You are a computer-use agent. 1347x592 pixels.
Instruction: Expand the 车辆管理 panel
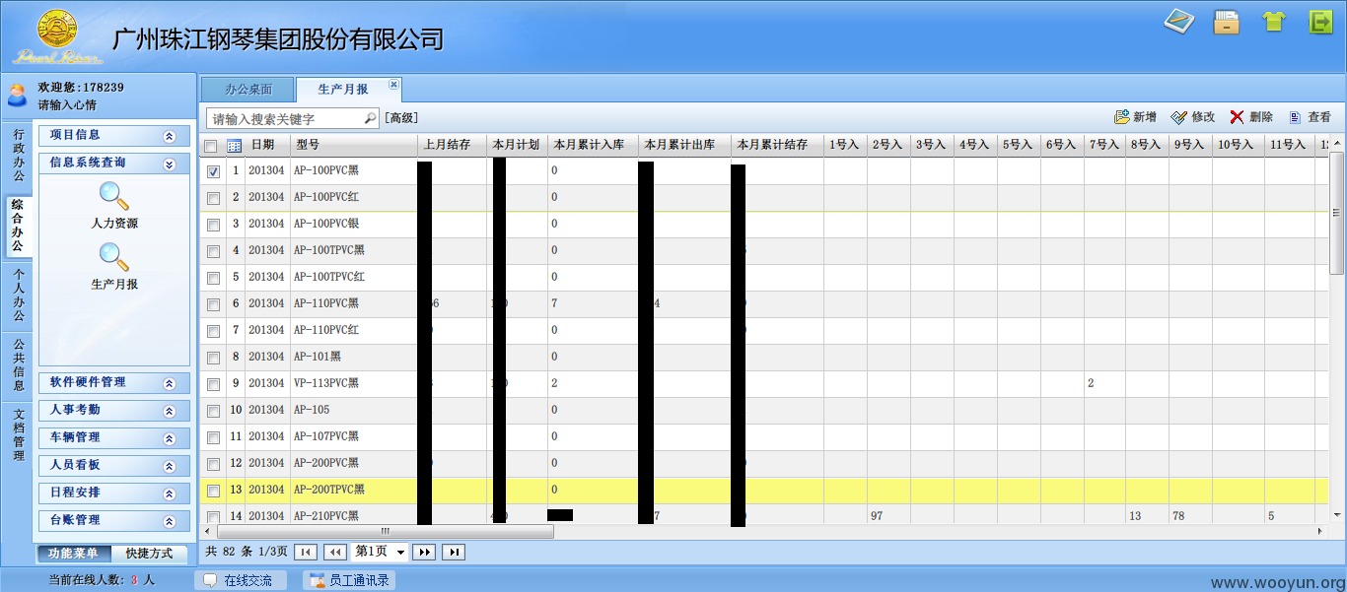(170, 438)
